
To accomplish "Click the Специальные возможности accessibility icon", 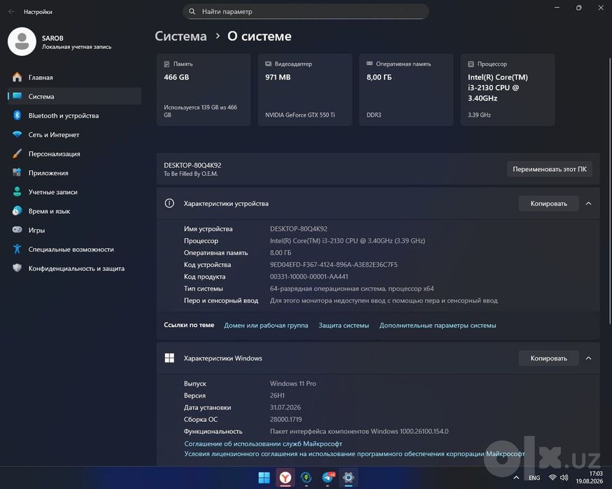I will tap(17, 249).
